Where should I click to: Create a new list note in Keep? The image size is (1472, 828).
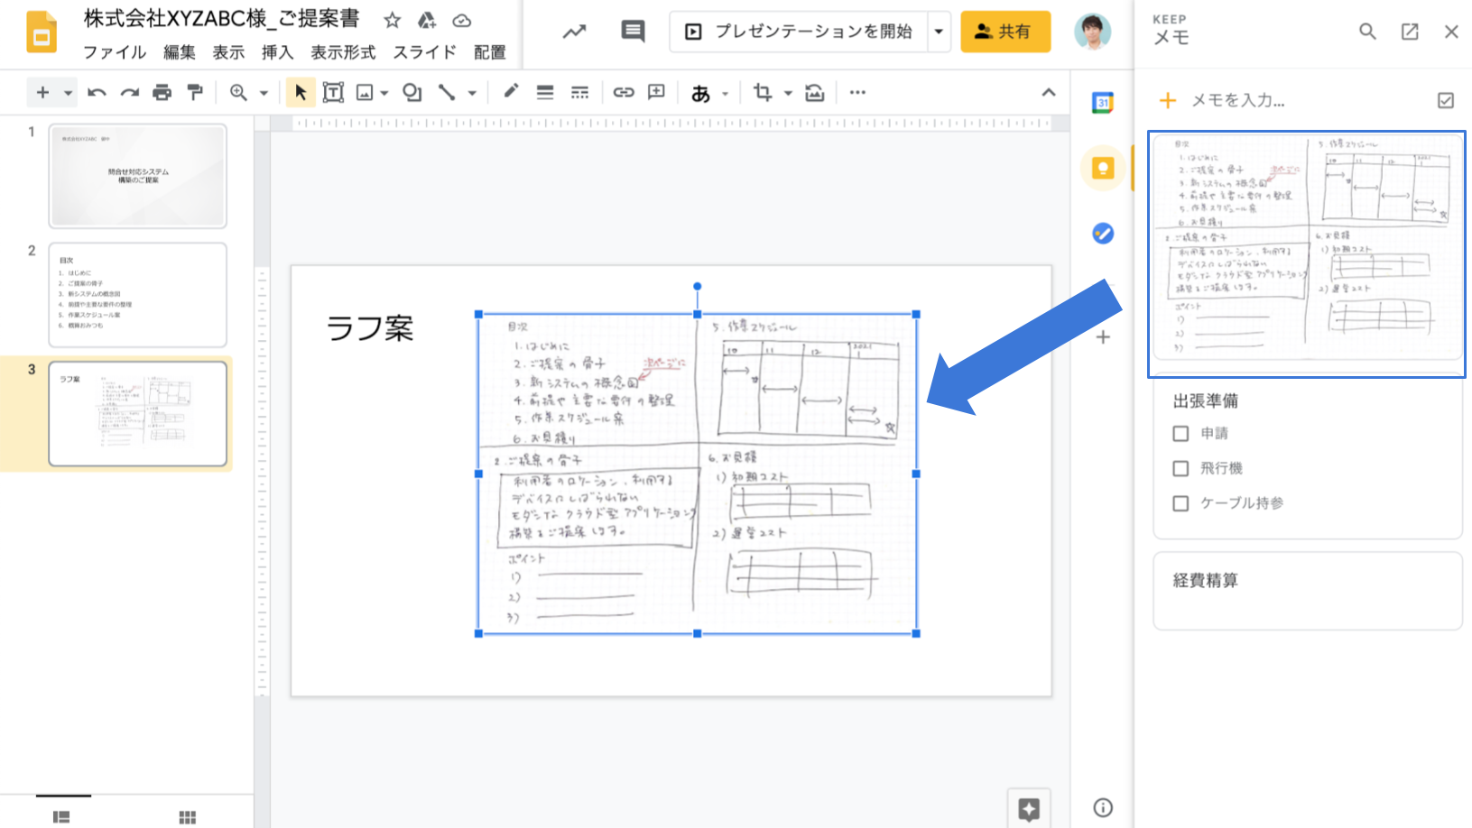(x=1446, y=100)
